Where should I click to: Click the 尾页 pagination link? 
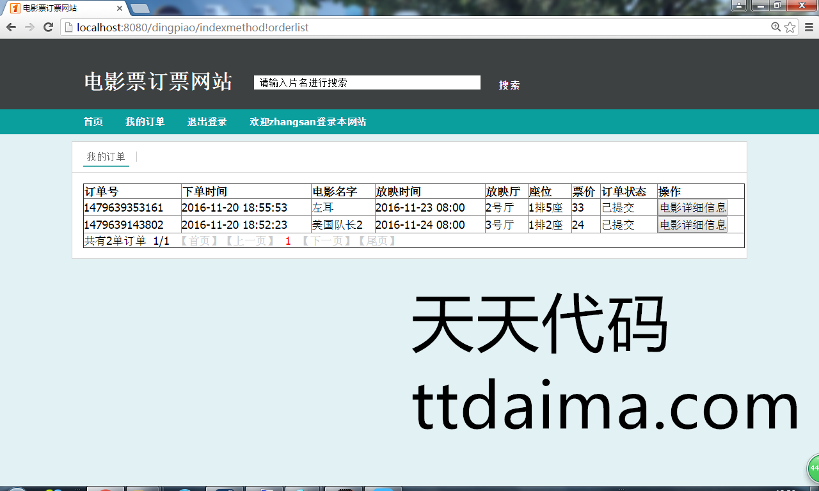(x=376, y=241)
